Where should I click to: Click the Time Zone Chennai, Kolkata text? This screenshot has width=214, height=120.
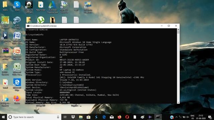pos(89,95)
